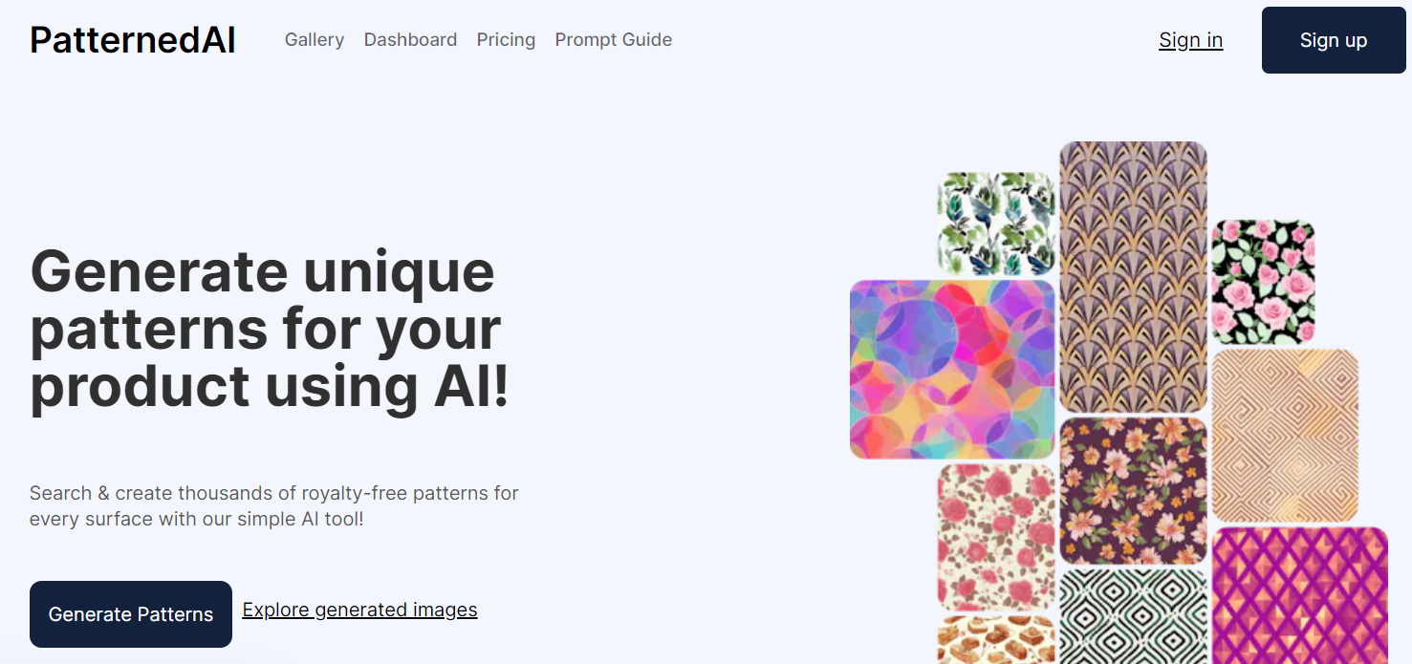Open the Gallery page
Screen dimensions: 1412x664
tap(315, 40)
